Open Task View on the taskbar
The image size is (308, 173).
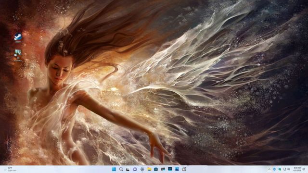click(x=128, y=169)
